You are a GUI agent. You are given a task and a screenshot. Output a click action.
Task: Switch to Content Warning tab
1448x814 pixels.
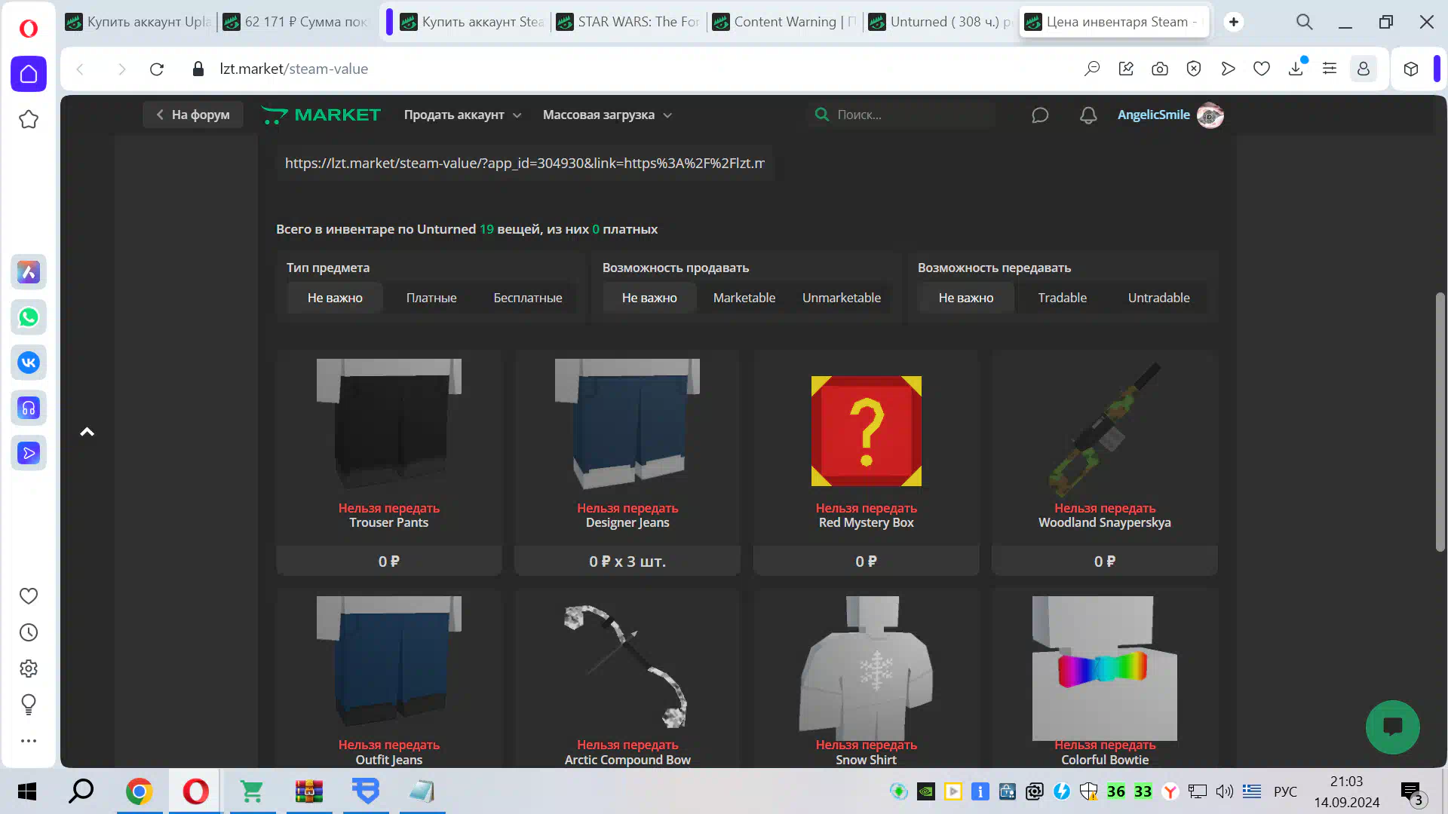click(785, 22)
